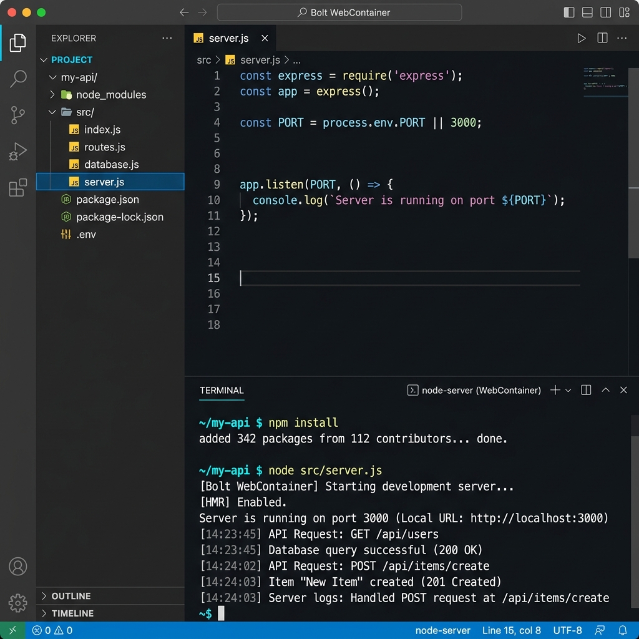Select the TERMINAL panel tab
This screenshot has width=639, height=639.
click(222, 390)
